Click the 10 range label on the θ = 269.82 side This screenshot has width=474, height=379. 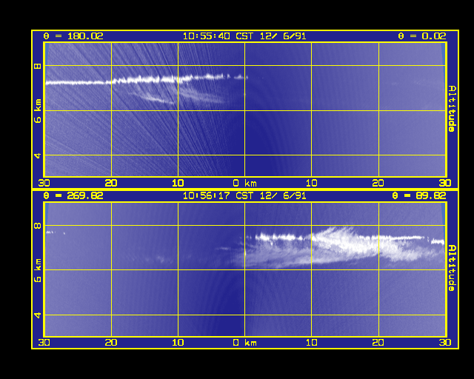(178, 343)
